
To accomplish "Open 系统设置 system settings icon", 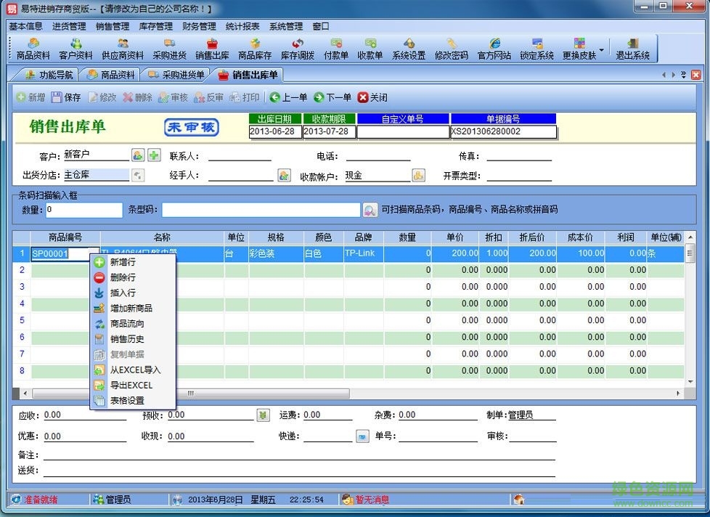I will click(409, 49).
